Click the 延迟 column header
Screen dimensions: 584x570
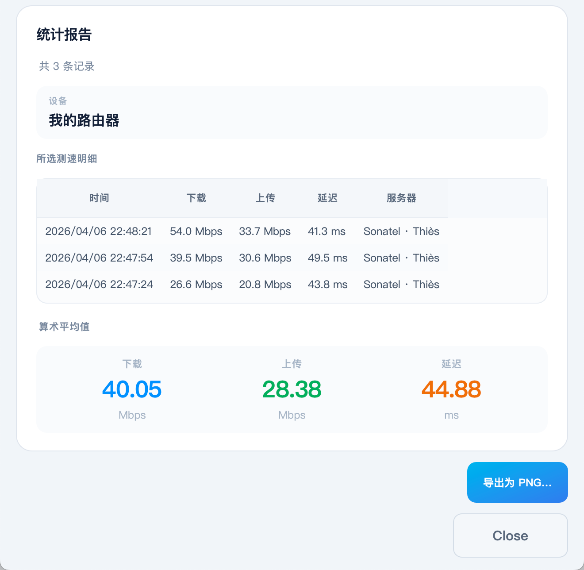pos(327,198)
